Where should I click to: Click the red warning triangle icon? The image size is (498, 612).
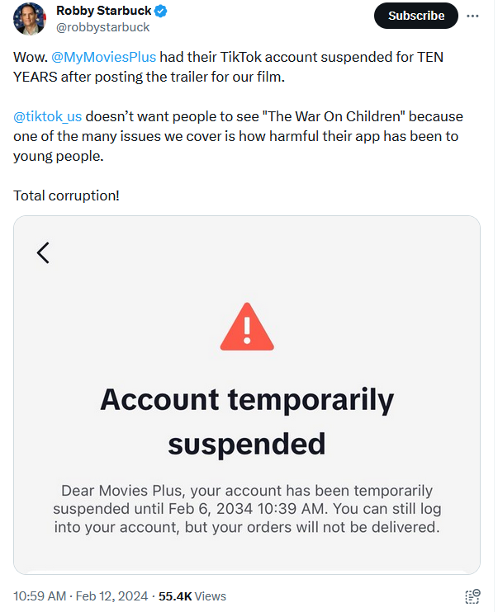pos(247,327)
